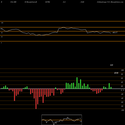This screenshot has height=125, width=125.
Task: Click the longest red MR bar reaching -100
Action: (36, 99)
